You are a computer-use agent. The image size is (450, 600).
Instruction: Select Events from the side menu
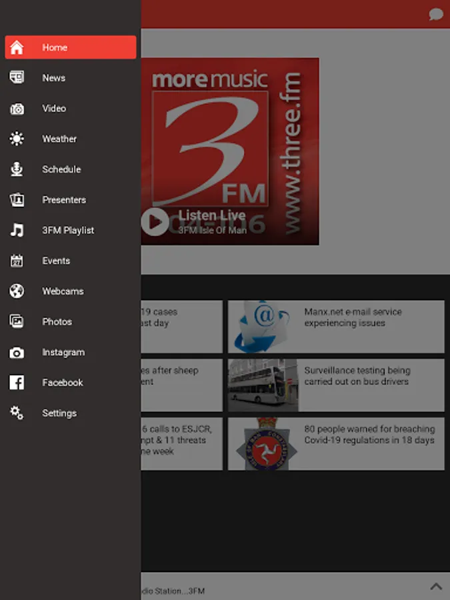[71, 261]
